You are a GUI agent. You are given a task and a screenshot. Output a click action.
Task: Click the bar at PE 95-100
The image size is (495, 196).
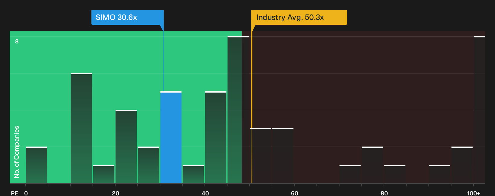click(462, 165)
